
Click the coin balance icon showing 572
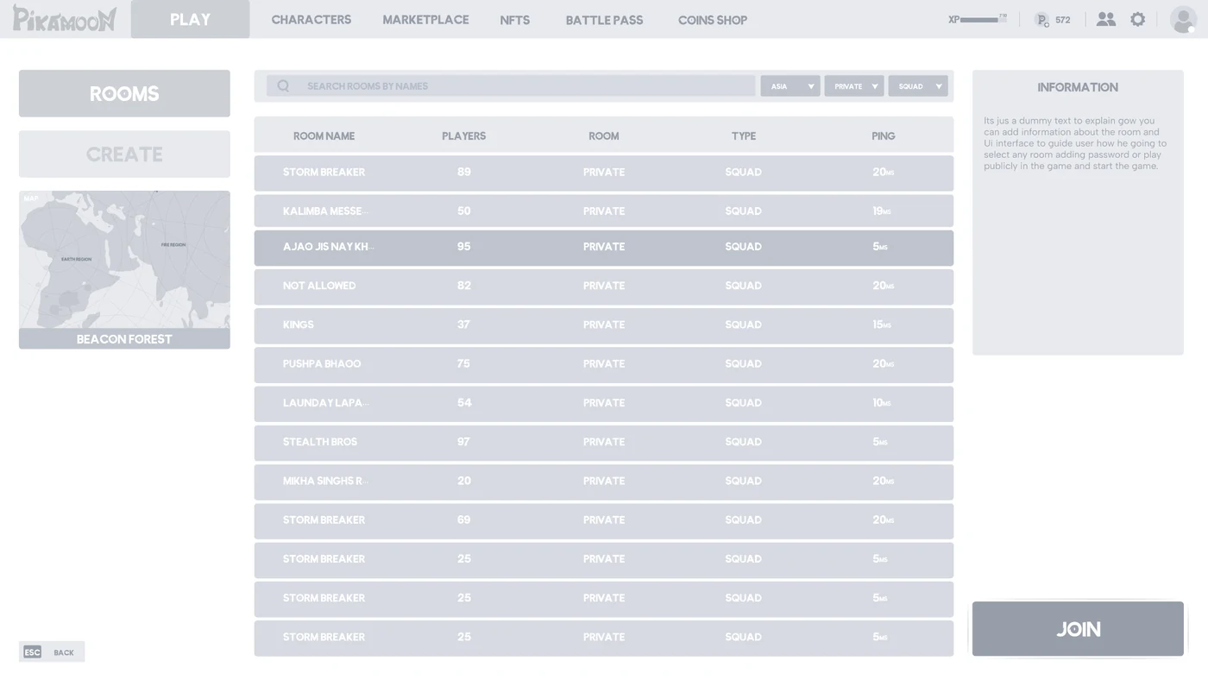coord(1041,20)
